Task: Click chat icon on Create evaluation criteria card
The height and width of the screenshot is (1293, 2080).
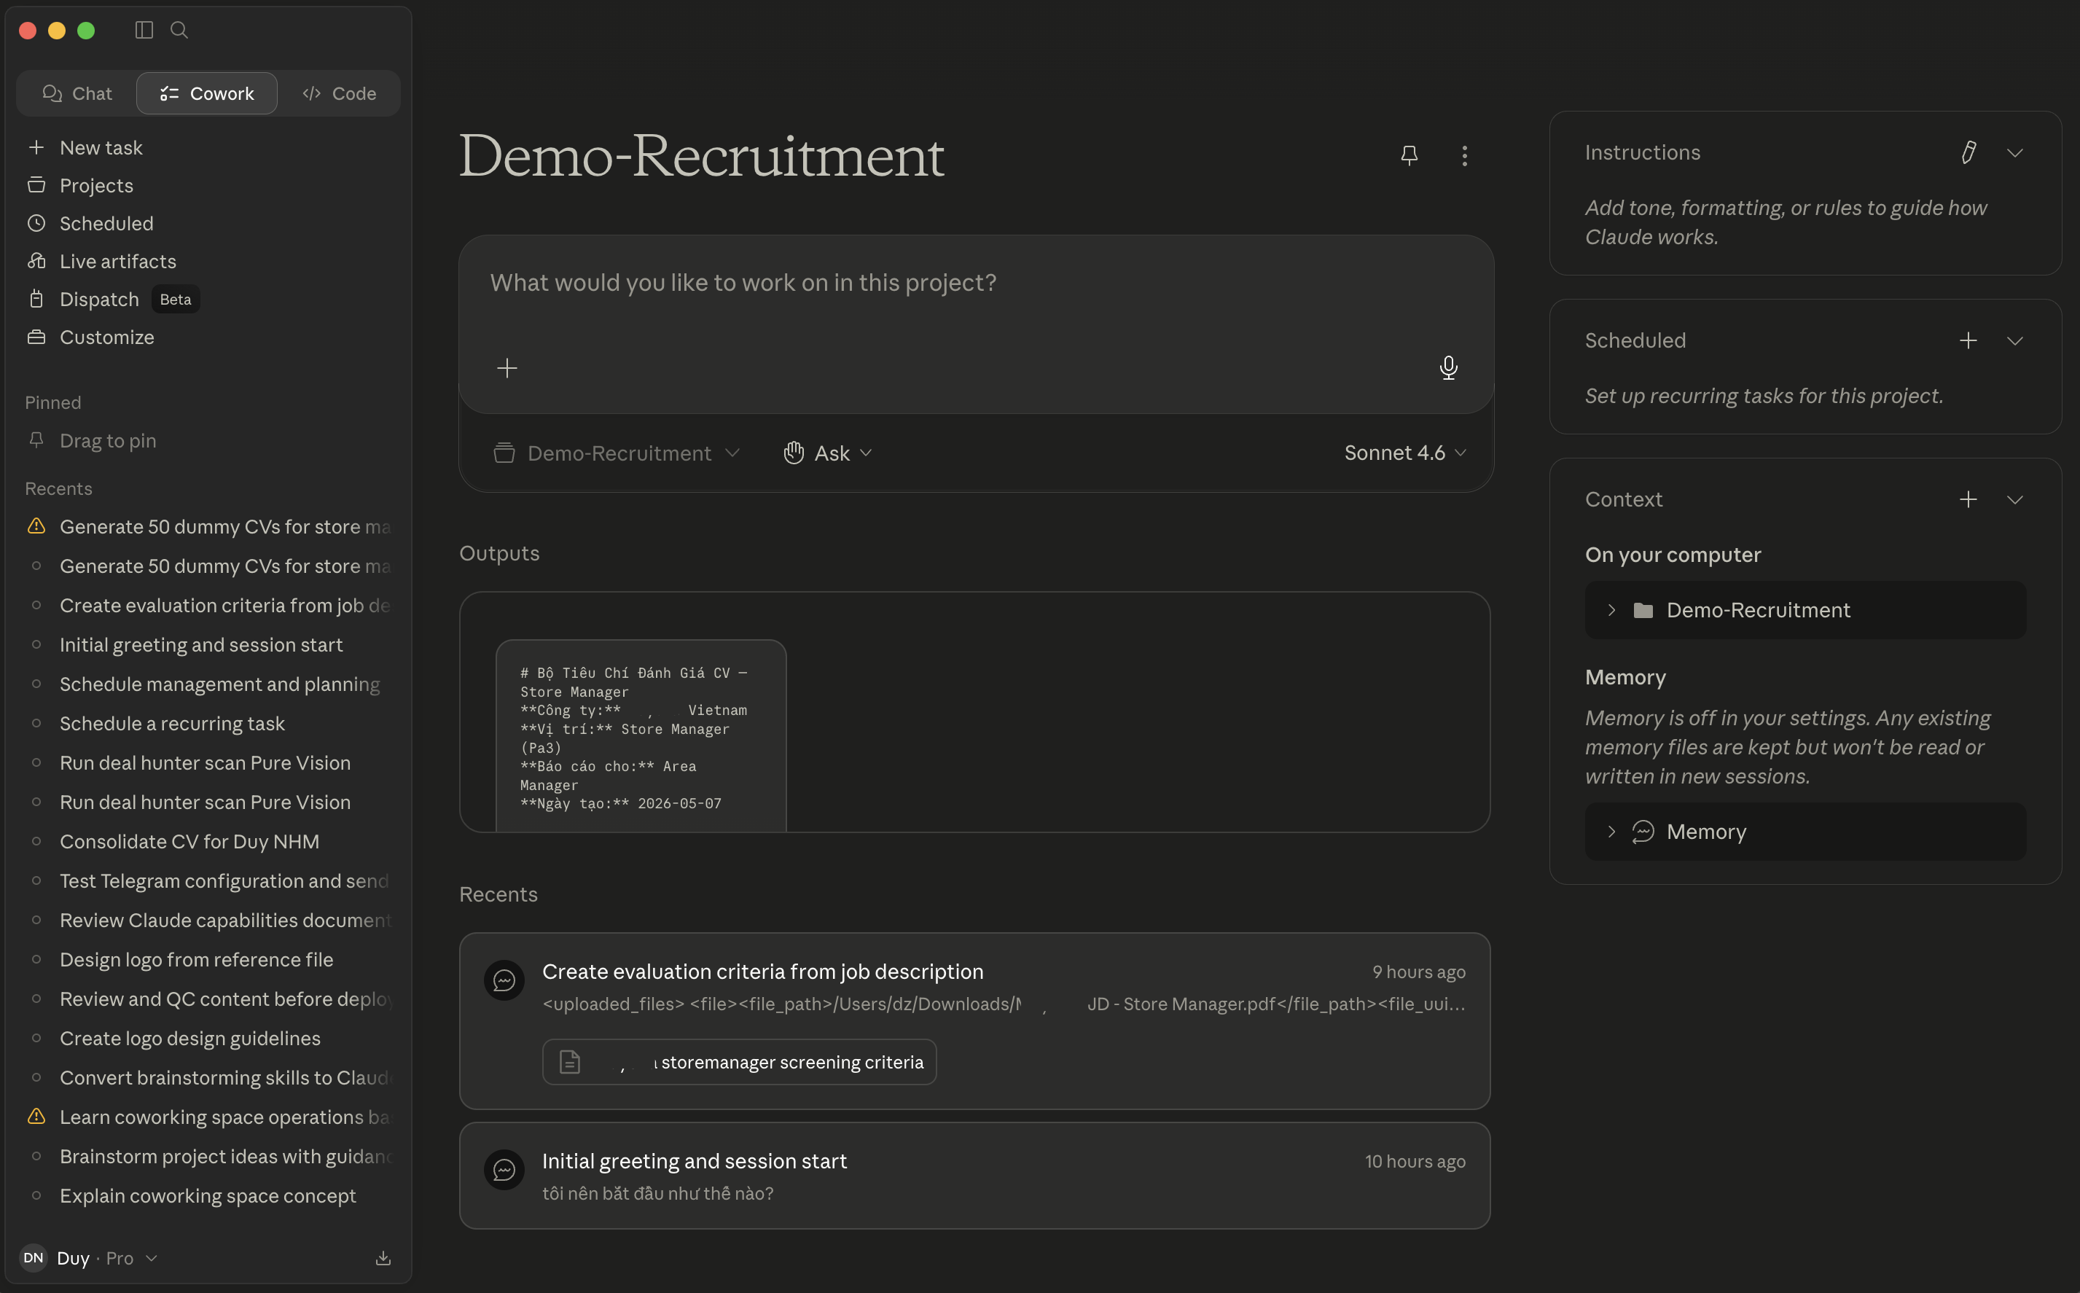Action: coord(504,979)
